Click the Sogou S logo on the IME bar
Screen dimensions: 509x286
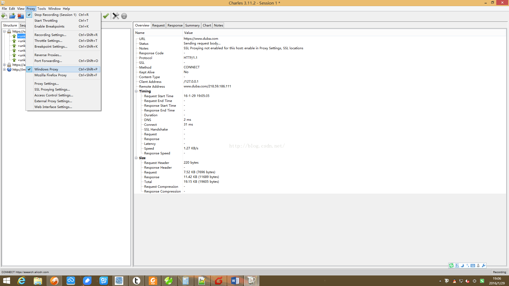tap(451, 265)
